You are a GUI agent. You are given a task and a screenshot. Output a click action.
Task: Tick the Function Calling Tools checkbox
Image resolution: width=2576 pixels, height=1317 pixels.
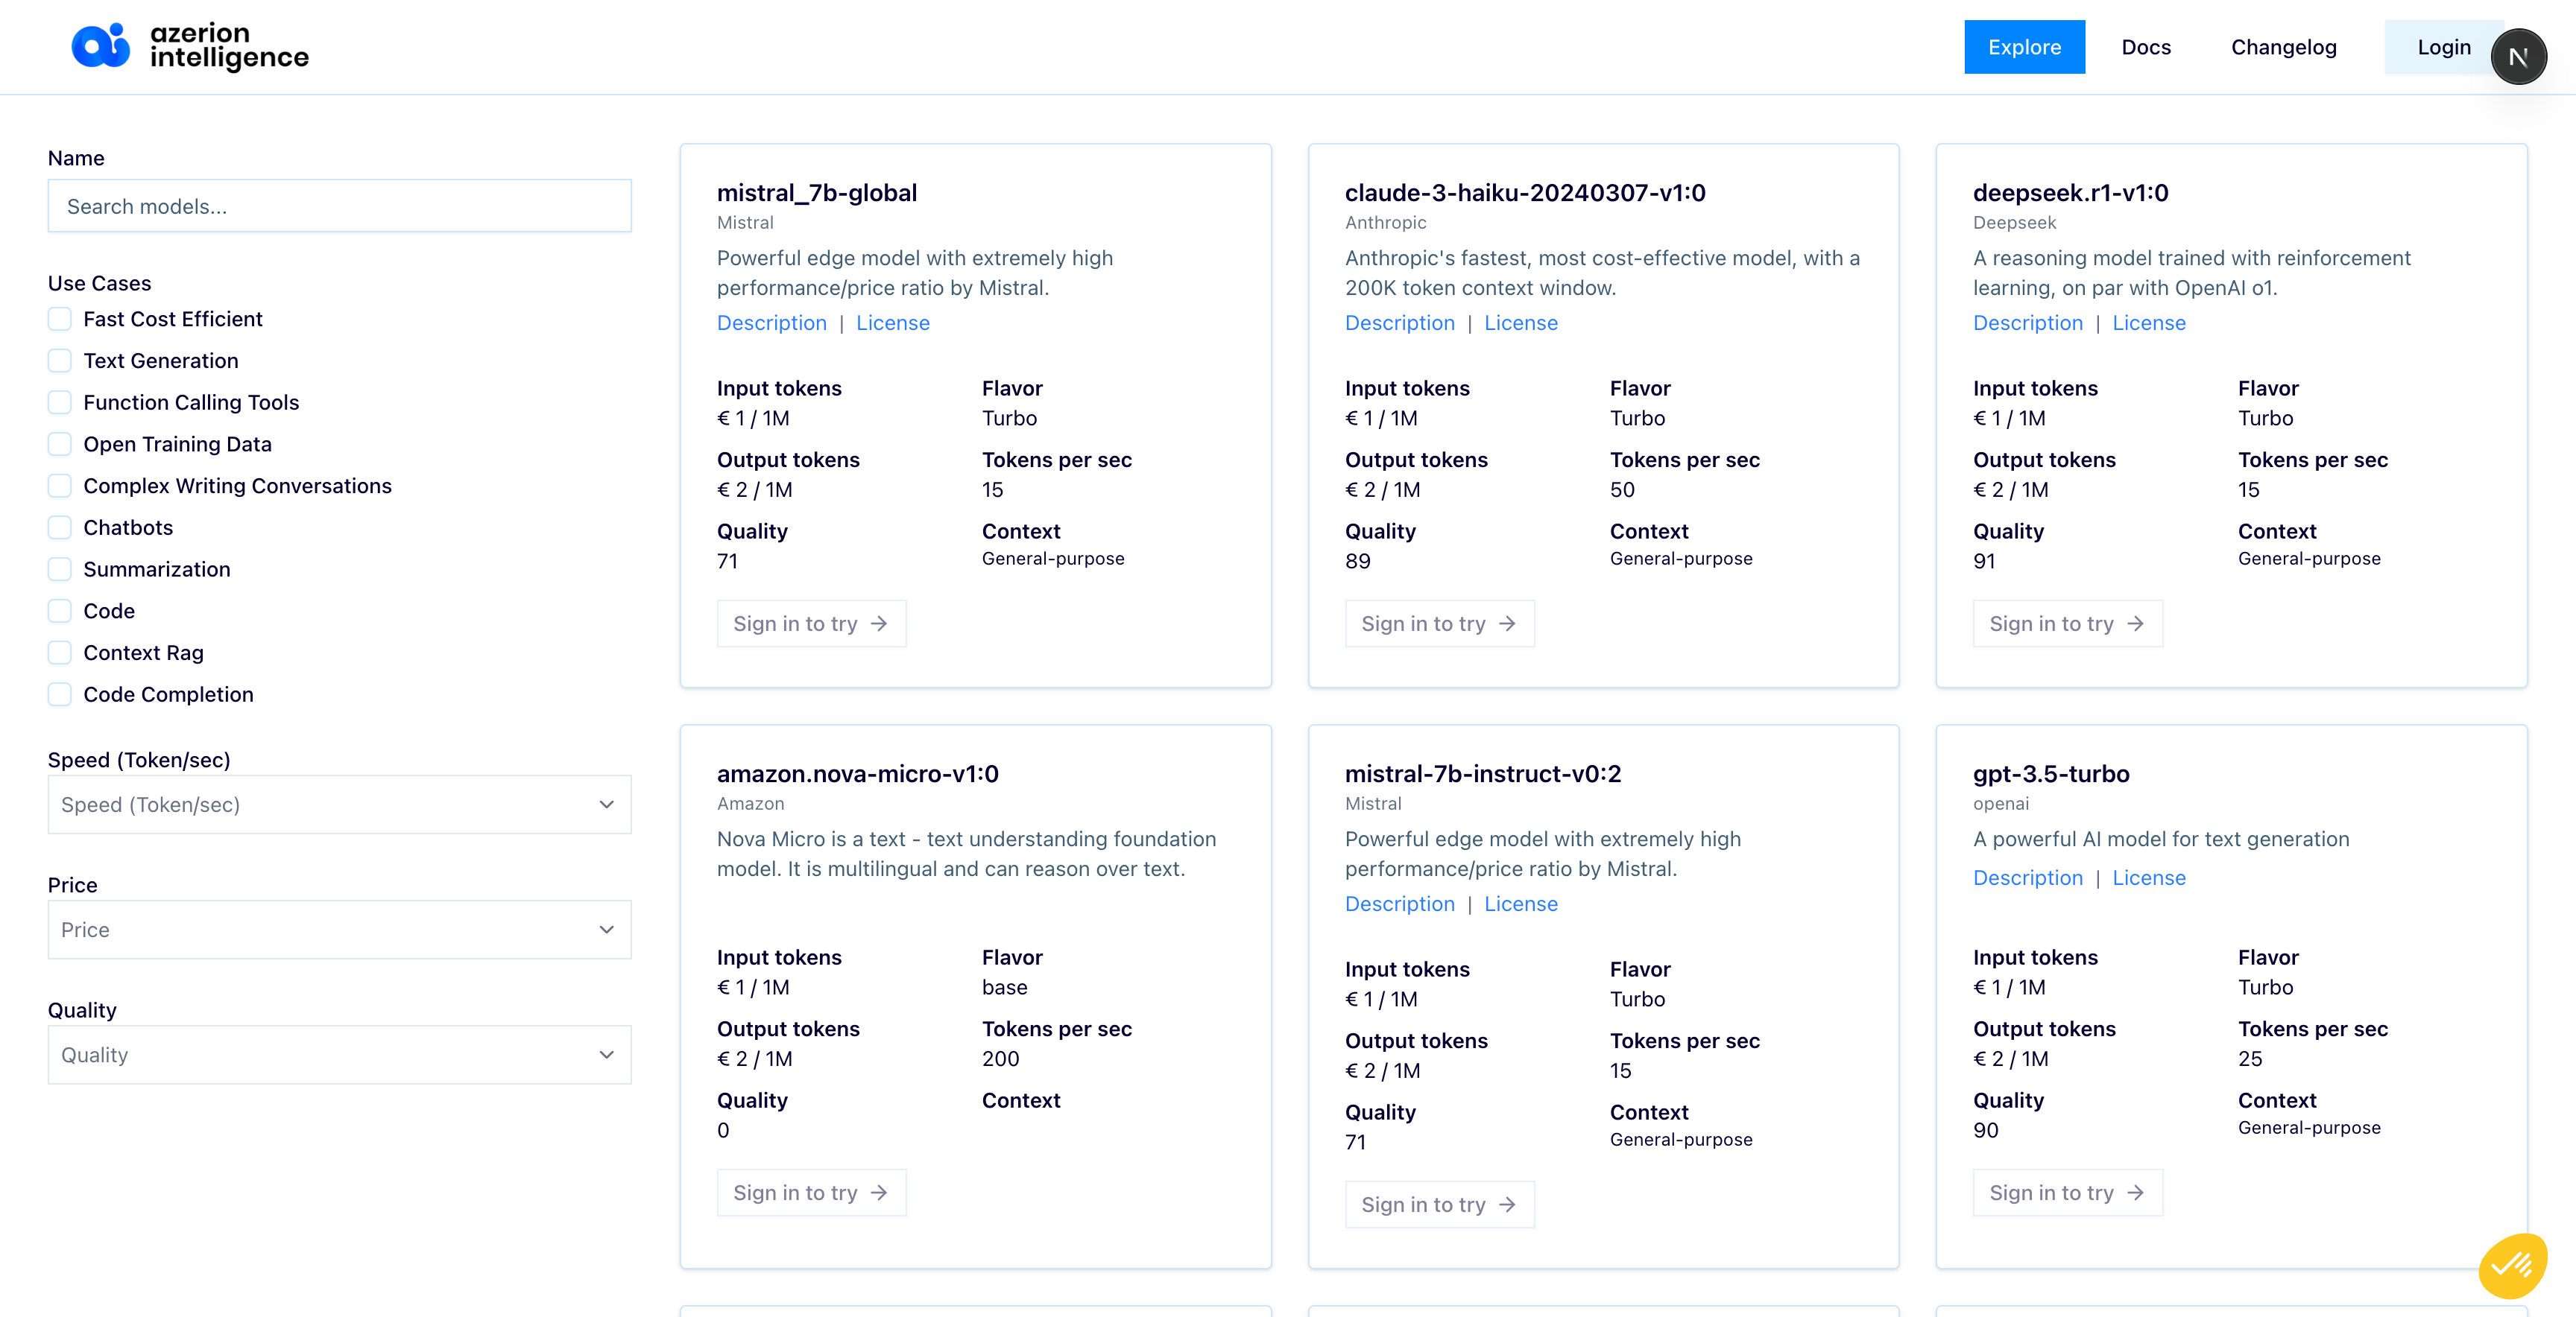point(60,402)
